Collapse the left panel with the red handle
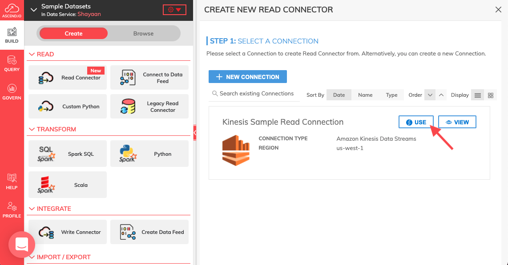 tap(195, 132)
